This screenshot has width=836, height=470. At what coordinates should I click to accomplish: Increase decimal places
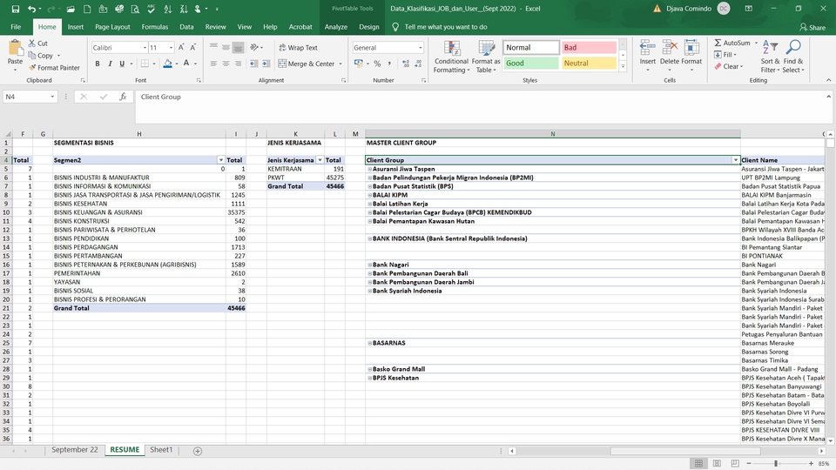(x=406, y=64)
